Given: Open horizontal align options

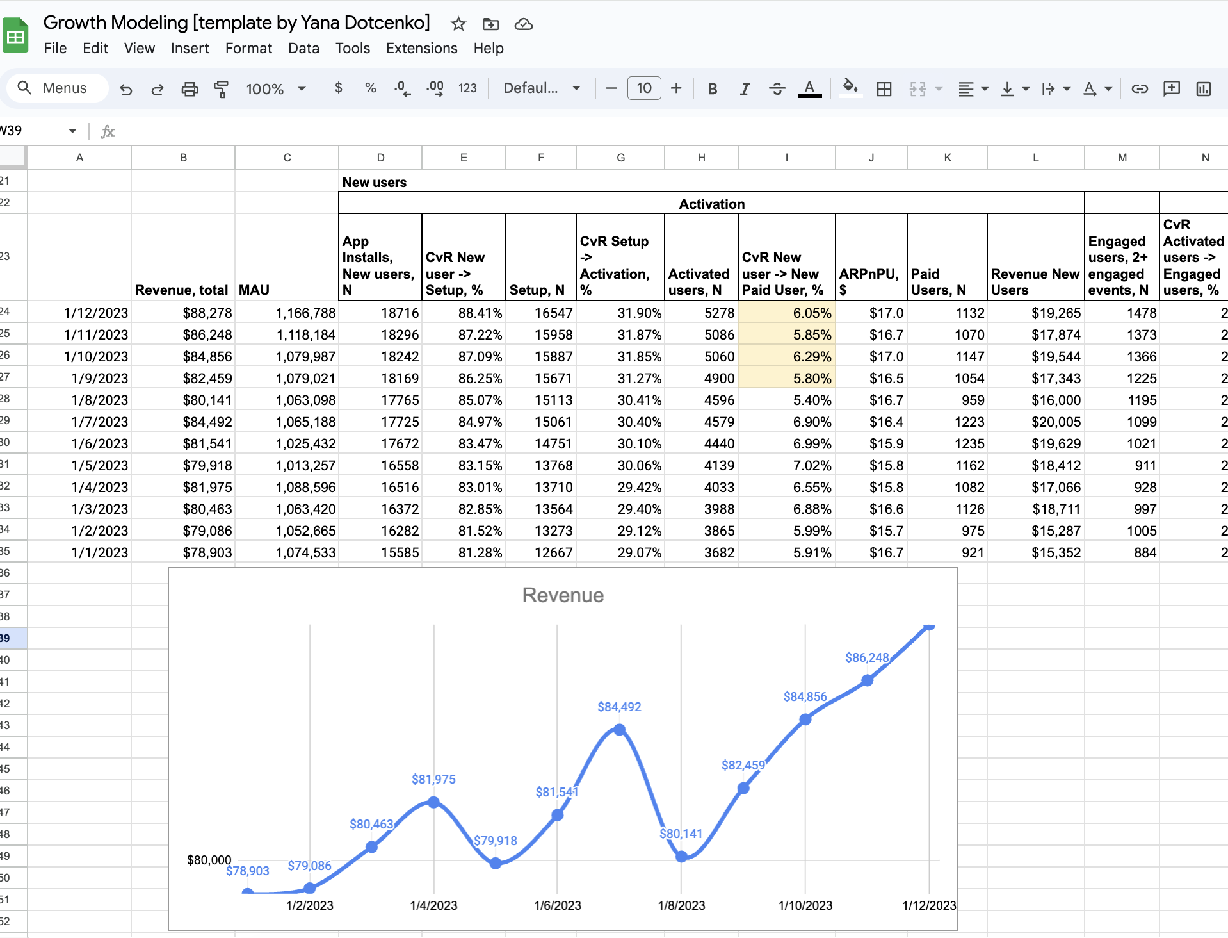Looking at the screenshot, I should click(x=973, y=89).
